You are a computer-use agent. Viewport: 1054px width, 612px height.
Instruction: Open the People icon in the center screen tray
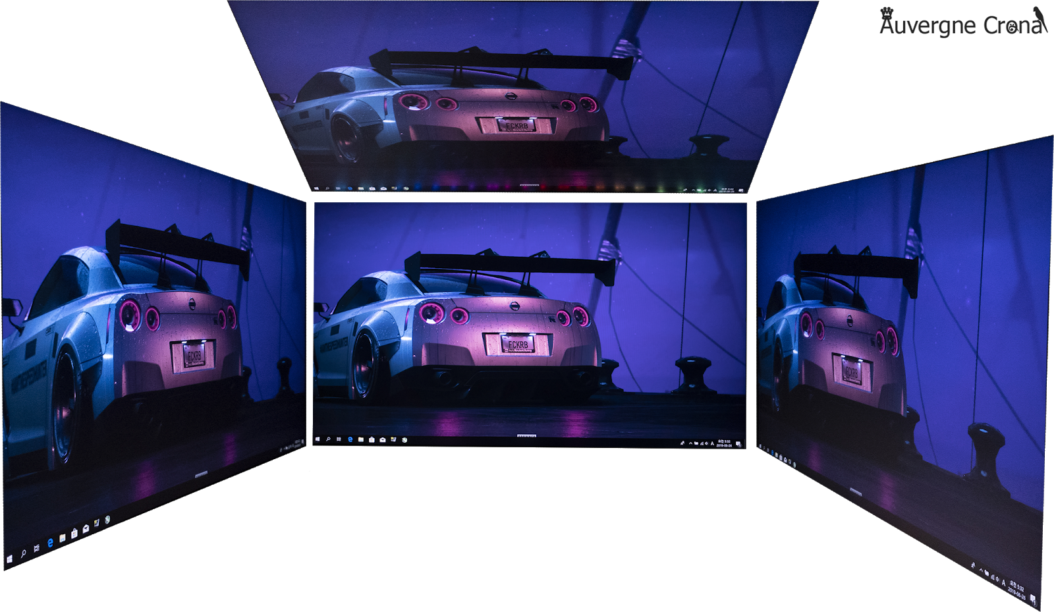tap(682, 443)
